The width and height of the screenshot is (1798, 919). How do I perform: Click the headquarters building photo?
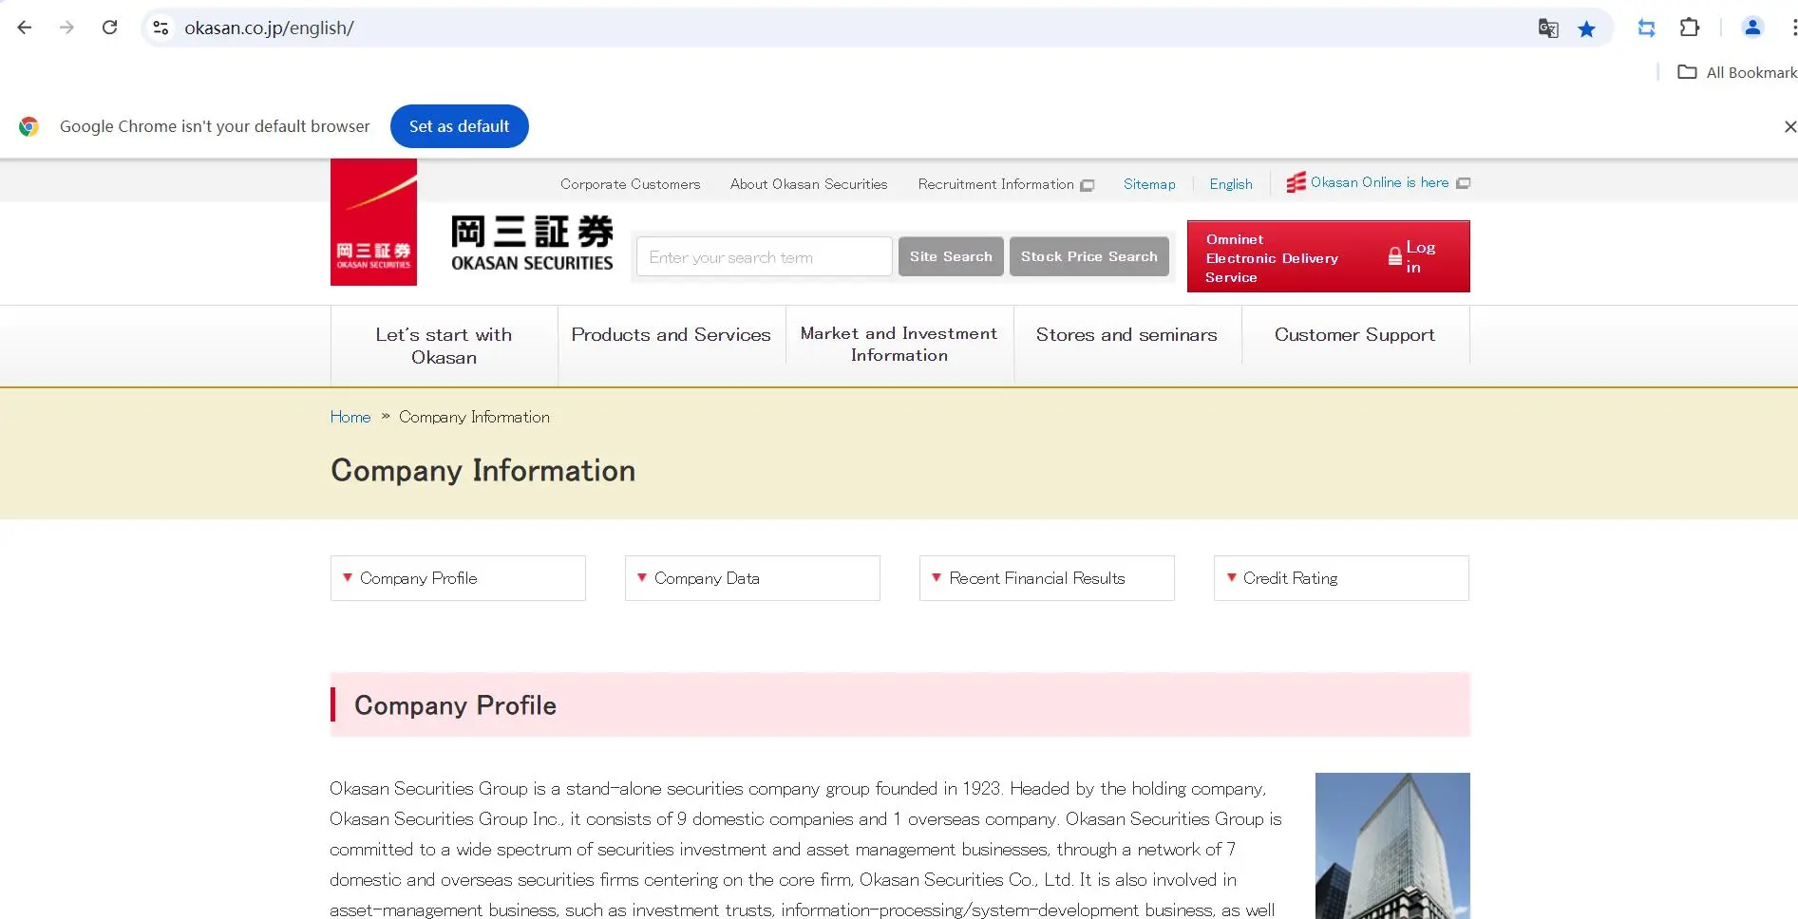pyautogui.click(x=1392, y=845)
